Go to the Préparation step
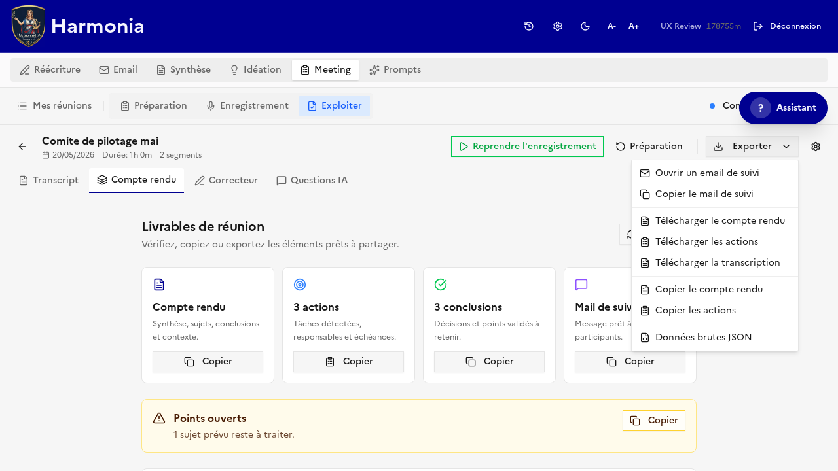This screenshot has height=471, width=838. coord(154,106)
